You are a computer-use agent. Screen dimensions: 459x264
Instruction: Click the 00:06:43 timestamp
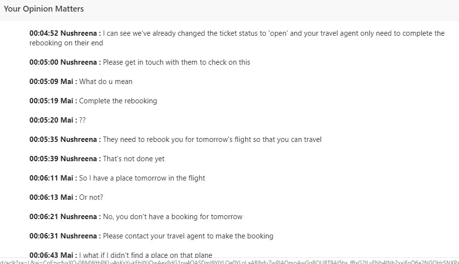(43, 255)
